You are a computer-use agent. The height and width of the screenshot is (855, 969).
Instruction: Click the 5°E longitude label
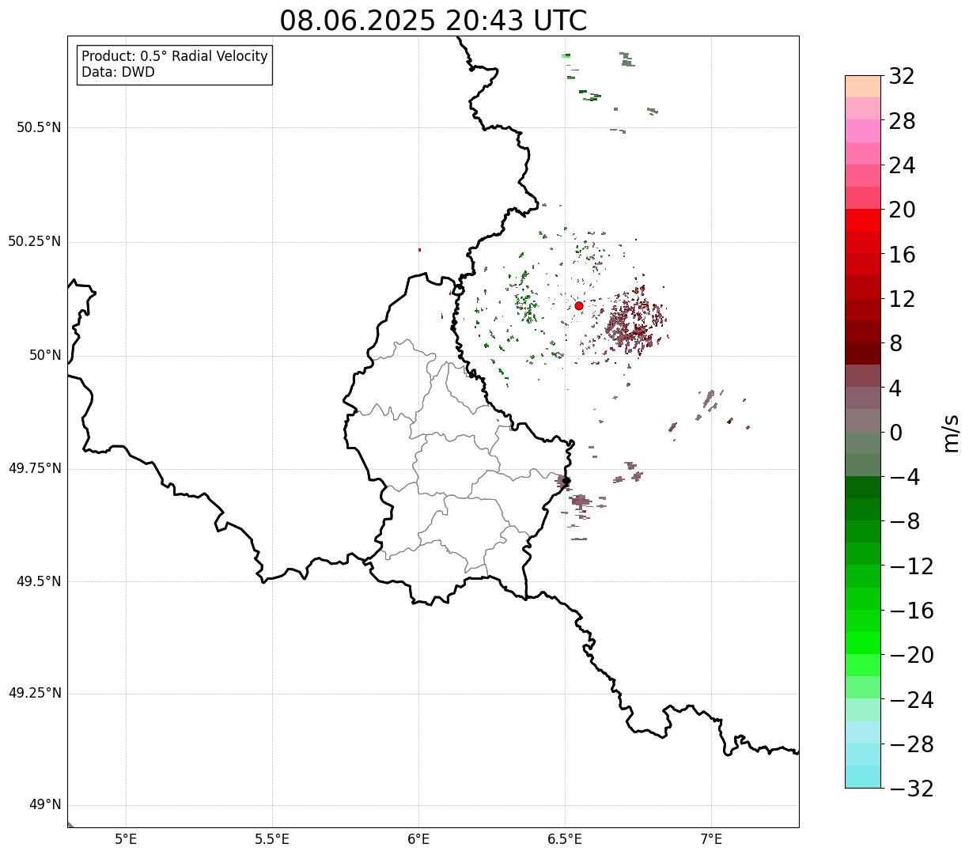coord(126,838)
